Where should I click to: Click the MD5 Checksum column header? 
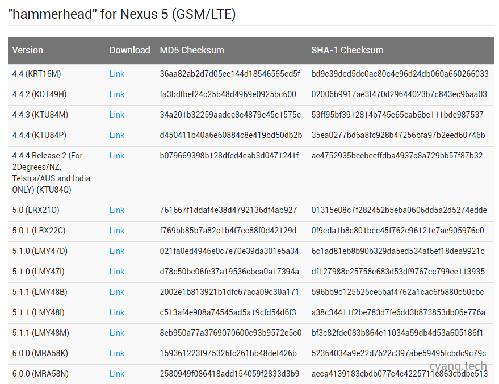coord(192,50)
